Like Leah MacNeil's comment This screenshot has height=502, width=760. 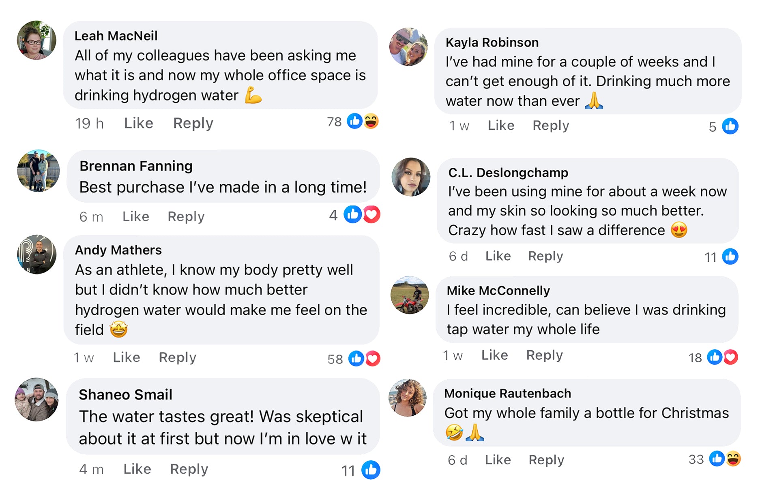(x=138, y=123)
